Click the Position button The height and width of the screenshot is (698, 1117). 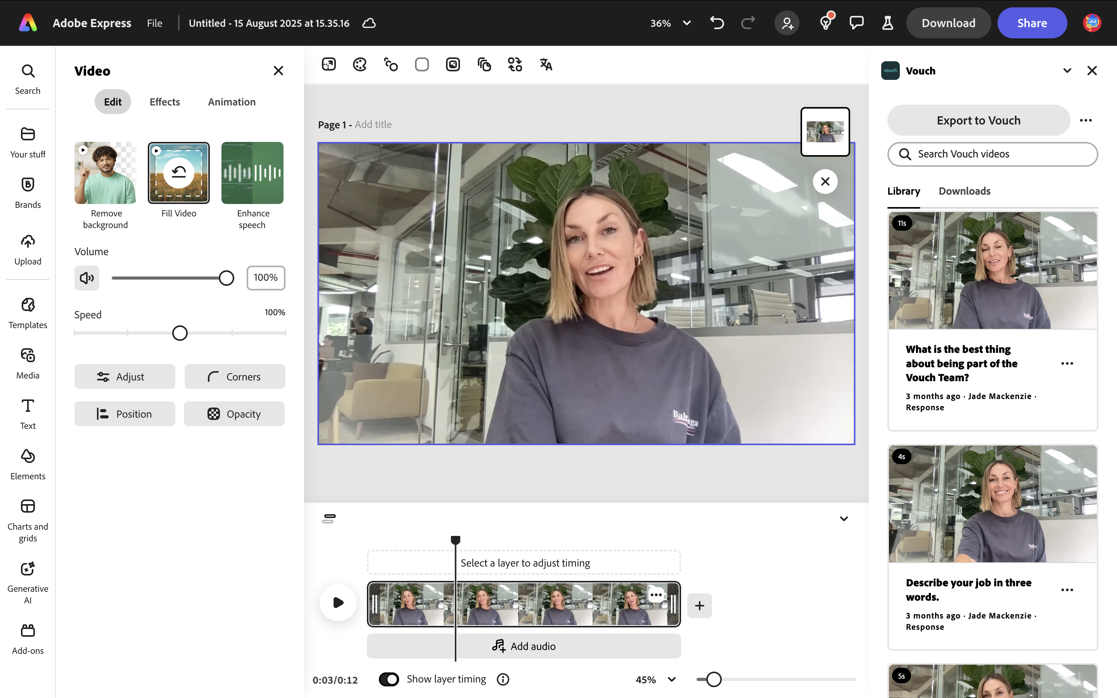[x=124, y=414]
